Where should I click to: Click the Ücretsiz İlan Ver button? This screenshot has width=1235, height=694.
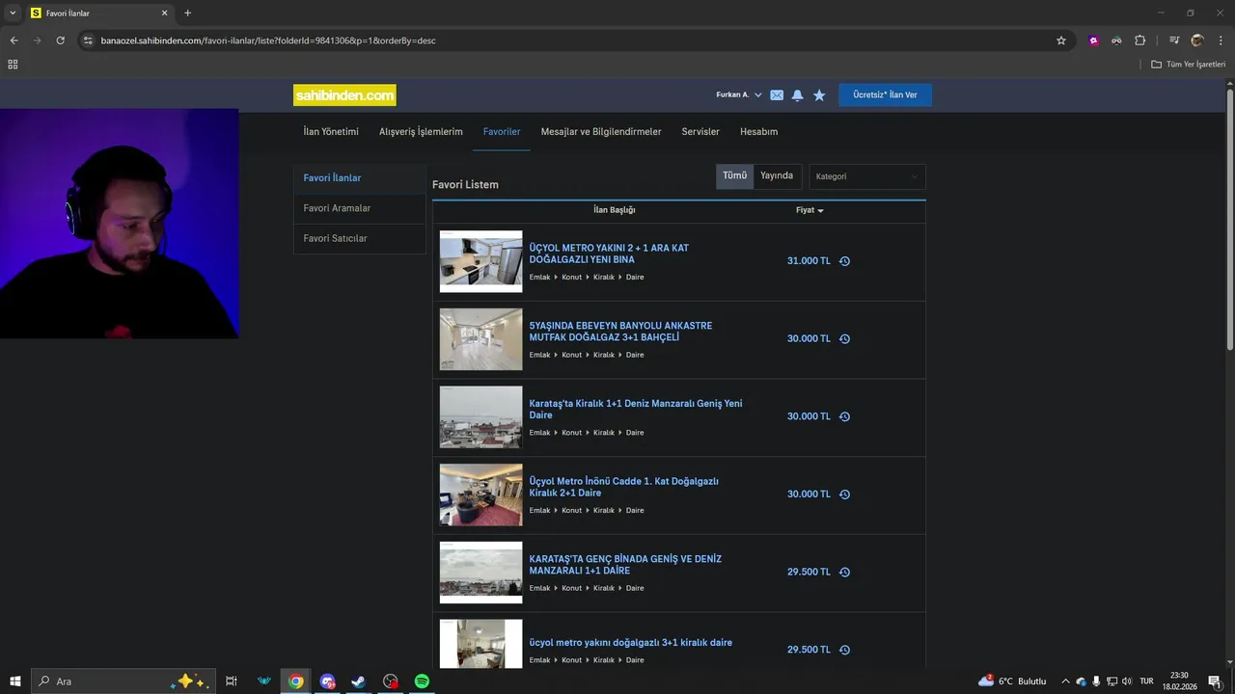pyautogui.click(x=885, y=94)
